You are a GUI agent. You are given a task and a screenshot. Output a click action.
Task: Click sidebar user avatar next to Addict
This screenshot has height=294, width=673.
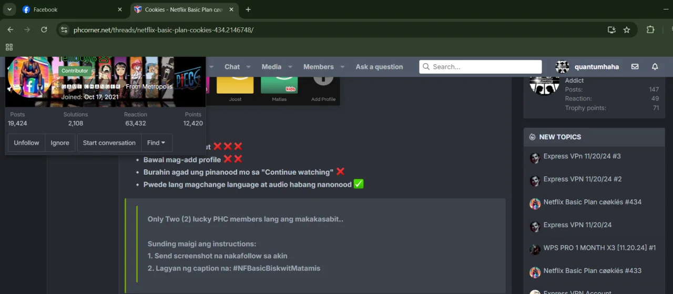pyautogui.click(x=544, y=85)
